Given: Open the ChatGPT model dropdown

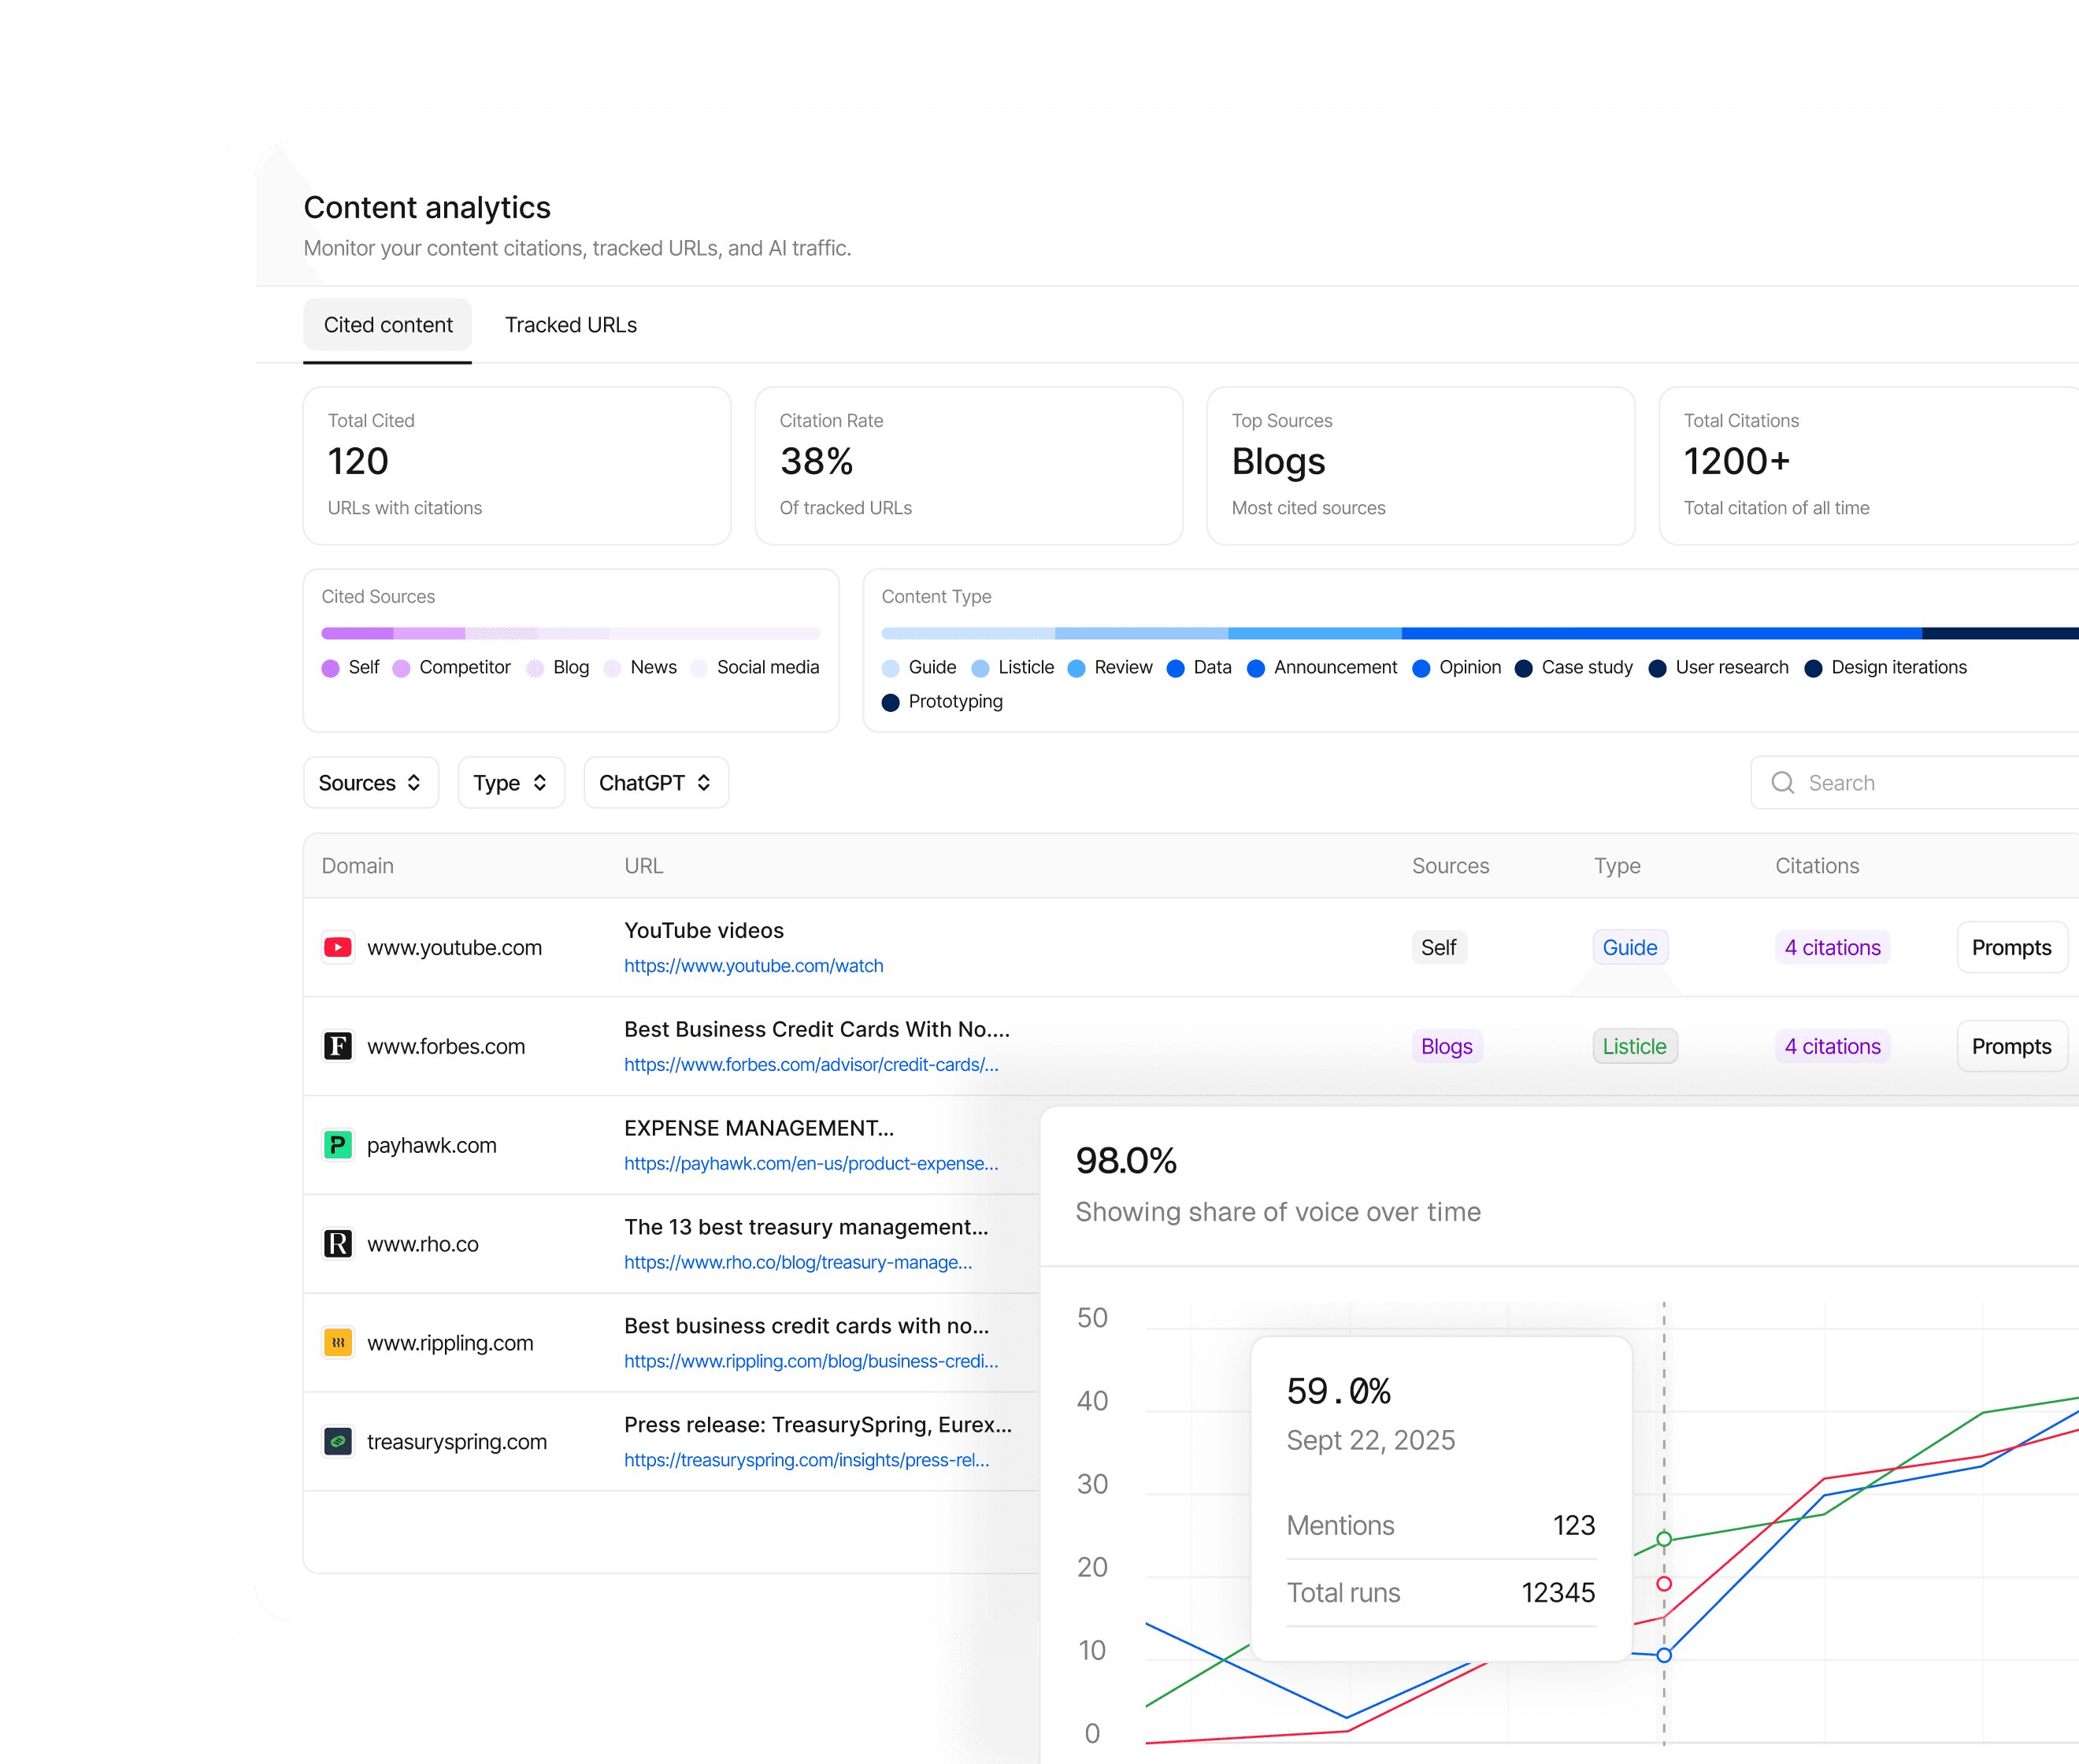Looking at the screenshot, I should [x=655, y=783].
